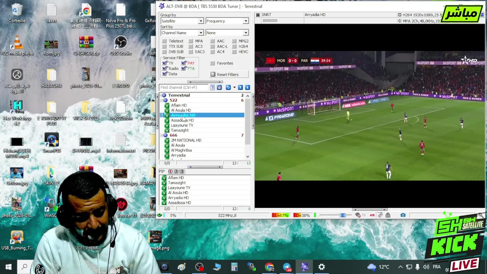Select the CH341SER.zip archive icon
The width and height of the screenshot is (487, 274).
coord(86,46)
